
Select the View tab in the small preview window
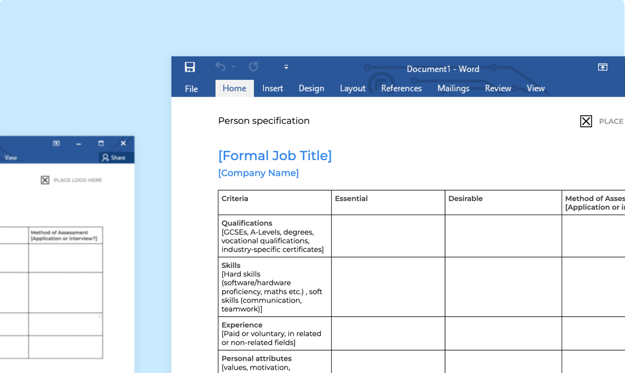click(x=11, y=158)
